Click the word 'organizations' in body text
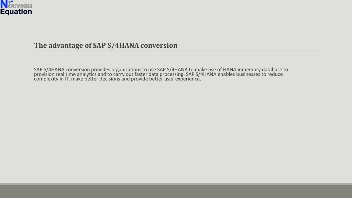352x198 pixels. pyautogui.click(x=126, y=69)
